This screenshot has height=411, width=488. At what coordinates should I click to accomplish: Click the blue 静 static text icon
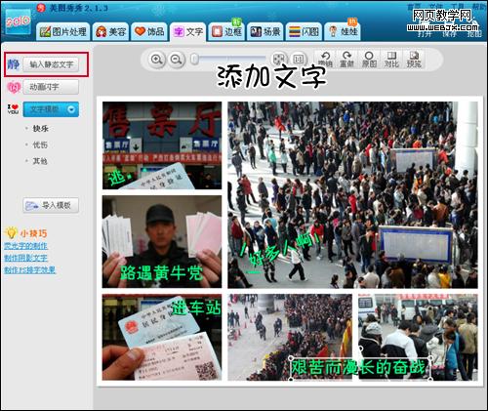pos(14,64)
